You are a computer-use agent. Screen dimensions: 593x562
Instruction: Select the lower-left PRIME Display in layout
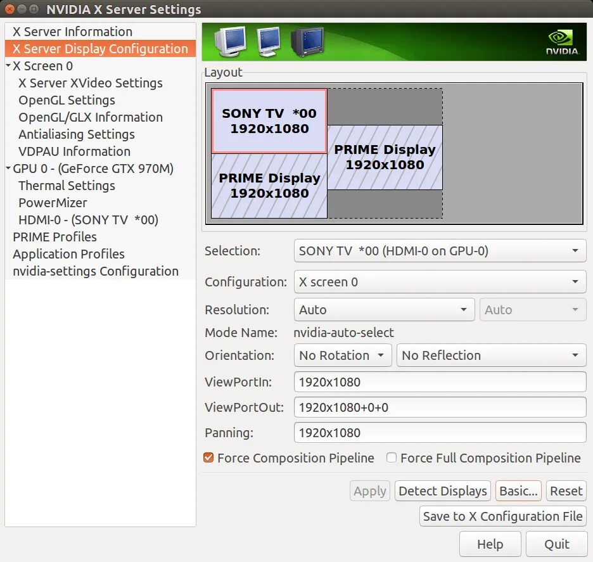coord(269,186)
